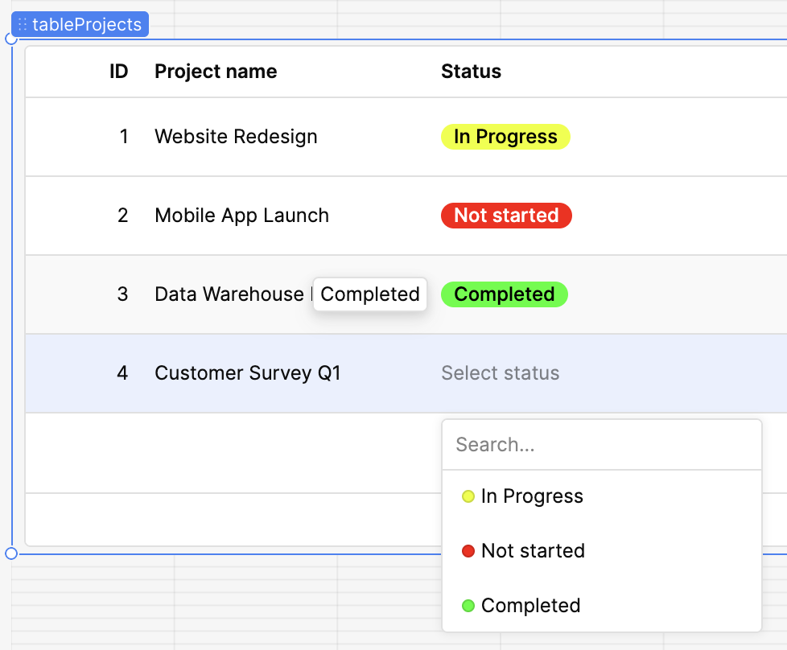Click the red Not started tag in row 2
The image size is (787, 650).
click(506, 216)
